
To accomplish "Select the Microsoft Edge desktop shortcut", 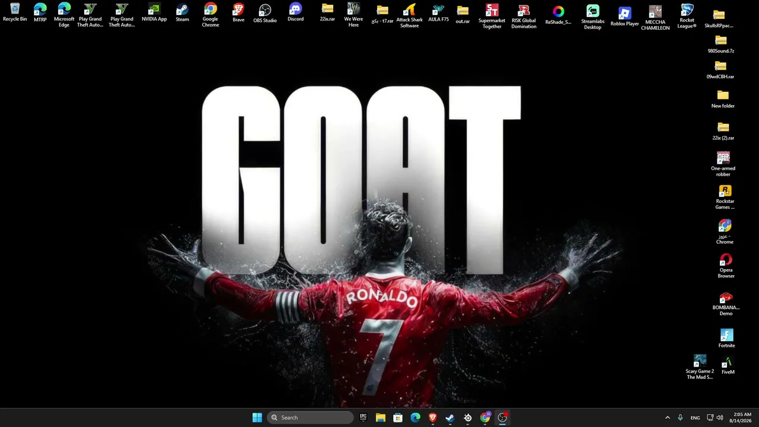I will (x=64, y=15).
